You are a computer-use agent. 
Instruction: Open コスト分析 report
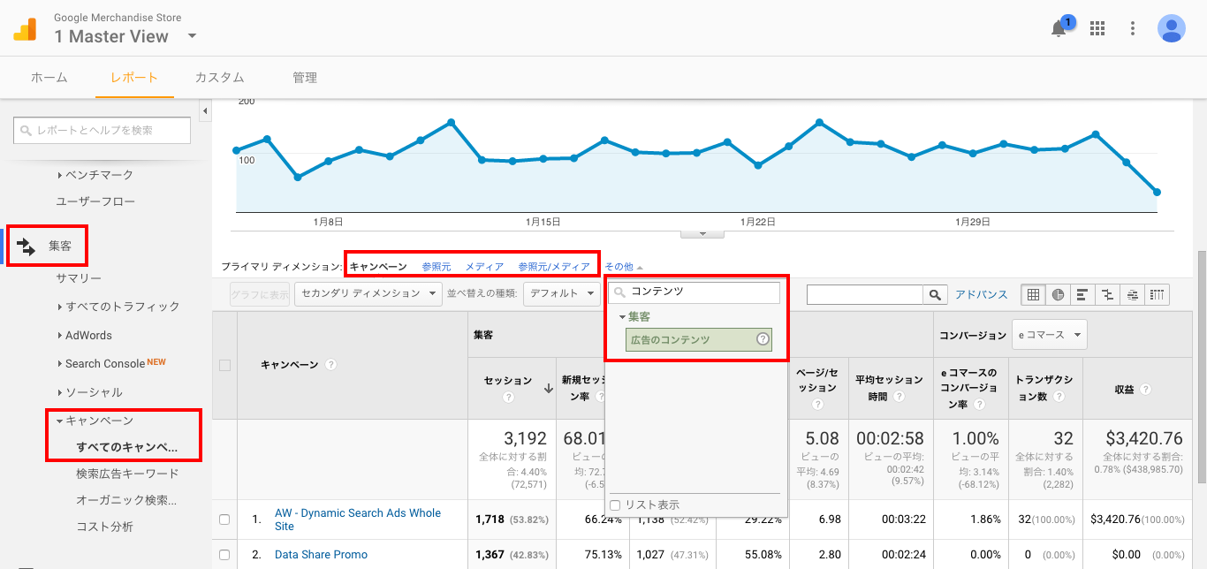[x=104, y=527]
